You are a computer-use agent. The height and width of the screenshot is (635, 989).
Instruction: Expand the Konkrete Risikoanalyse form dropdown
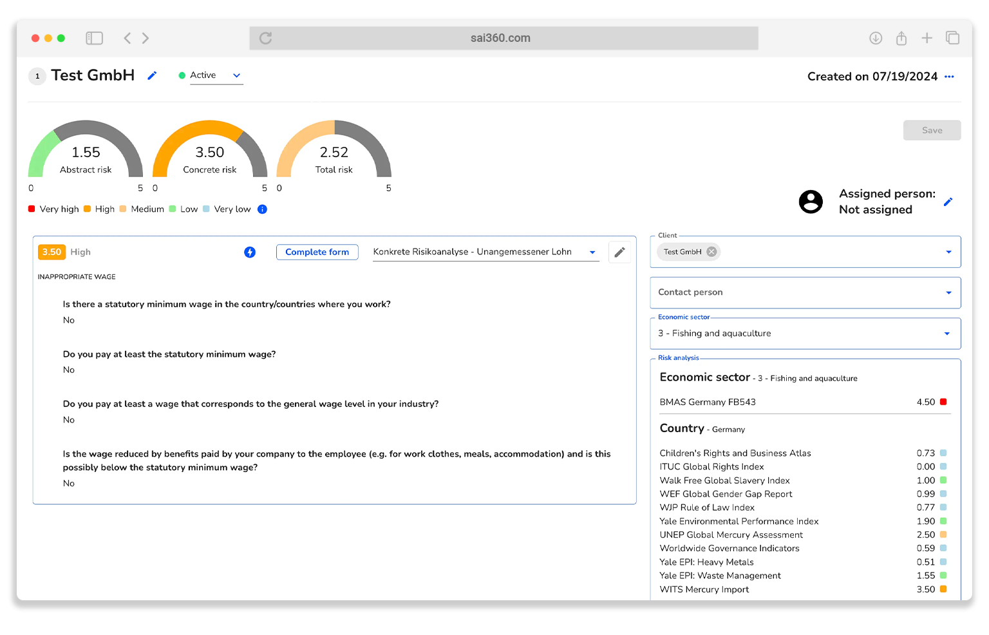click(x=592, y=252)
